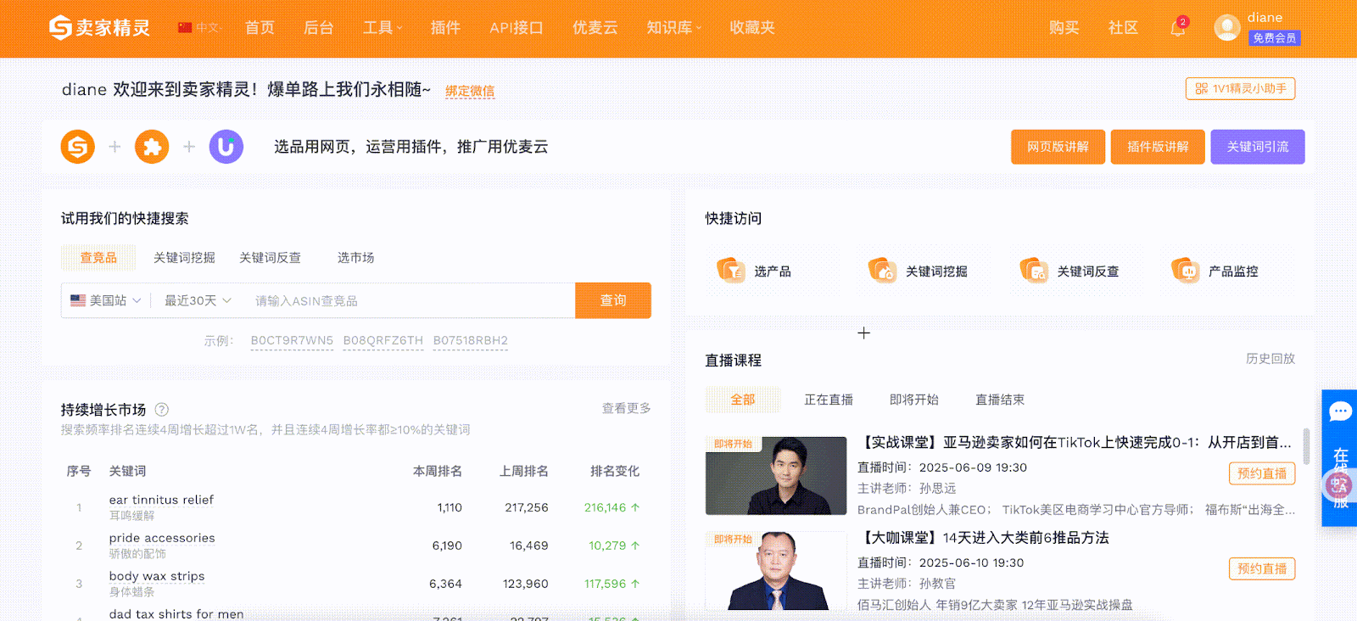Select the 查竞品 search tab
Viewport: 1357px width, 621px height.
98,258
